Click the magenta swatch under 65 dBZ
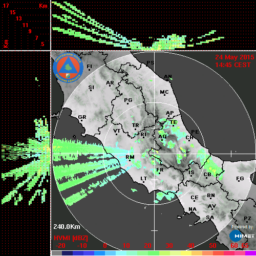This screenshot has height=256, width=256. click(250, 253)
